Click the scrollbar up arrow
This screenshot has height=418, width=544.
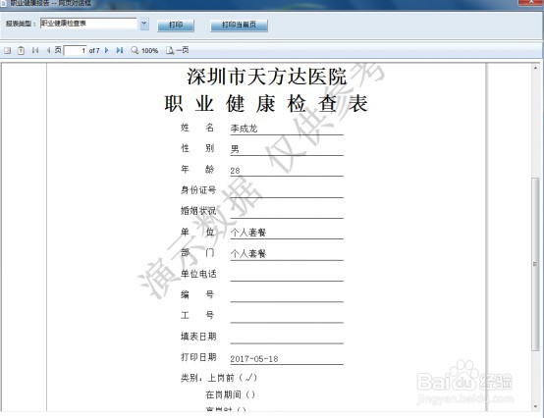click(535, 69)
